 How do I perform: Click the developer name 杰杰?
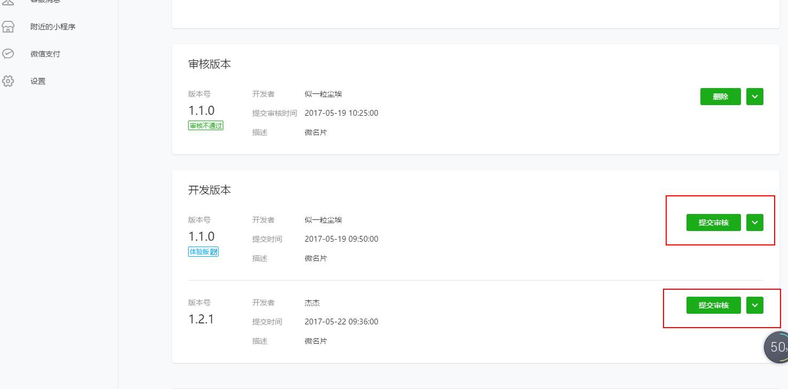coord(312,303)
